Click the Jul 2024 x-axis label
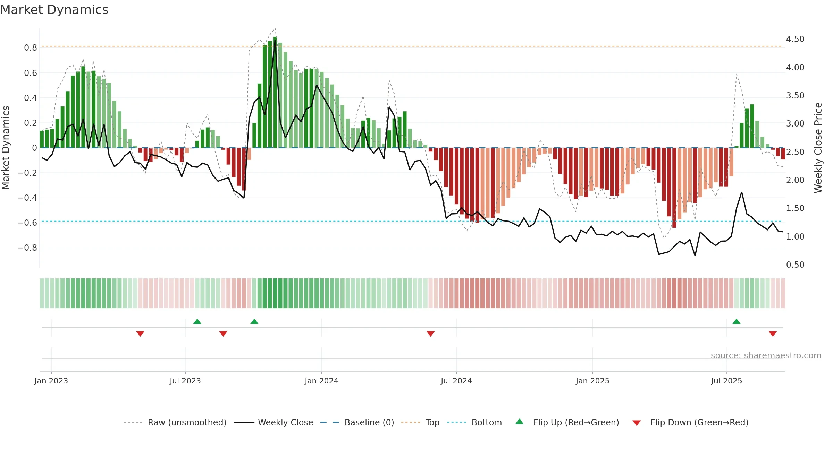Screen dimensions: 833x468 pyautogui.click(x=456, y=381)
